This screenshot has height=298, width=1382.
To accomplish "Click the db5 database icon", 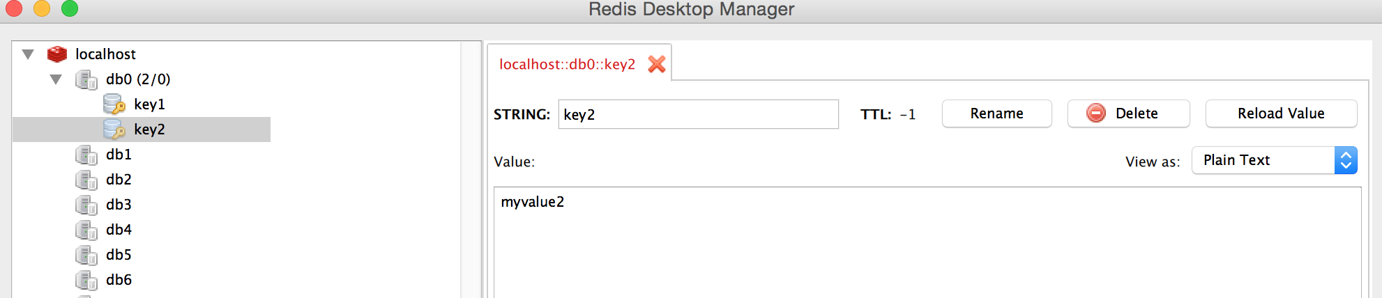I will point(86,255).
